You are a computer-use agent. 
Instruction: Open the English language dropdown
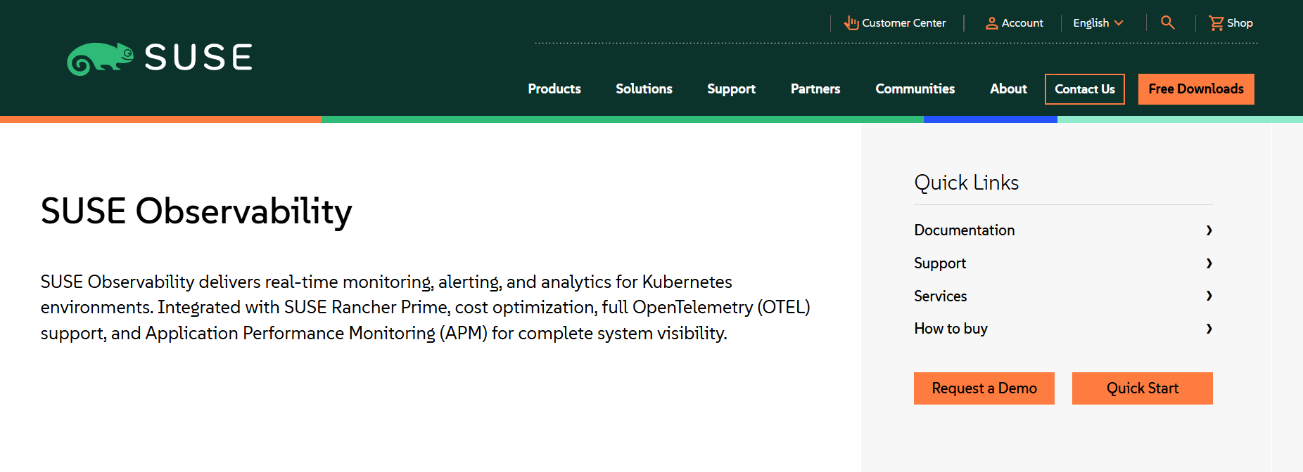pyautogui.click(x=1098, y=23)
